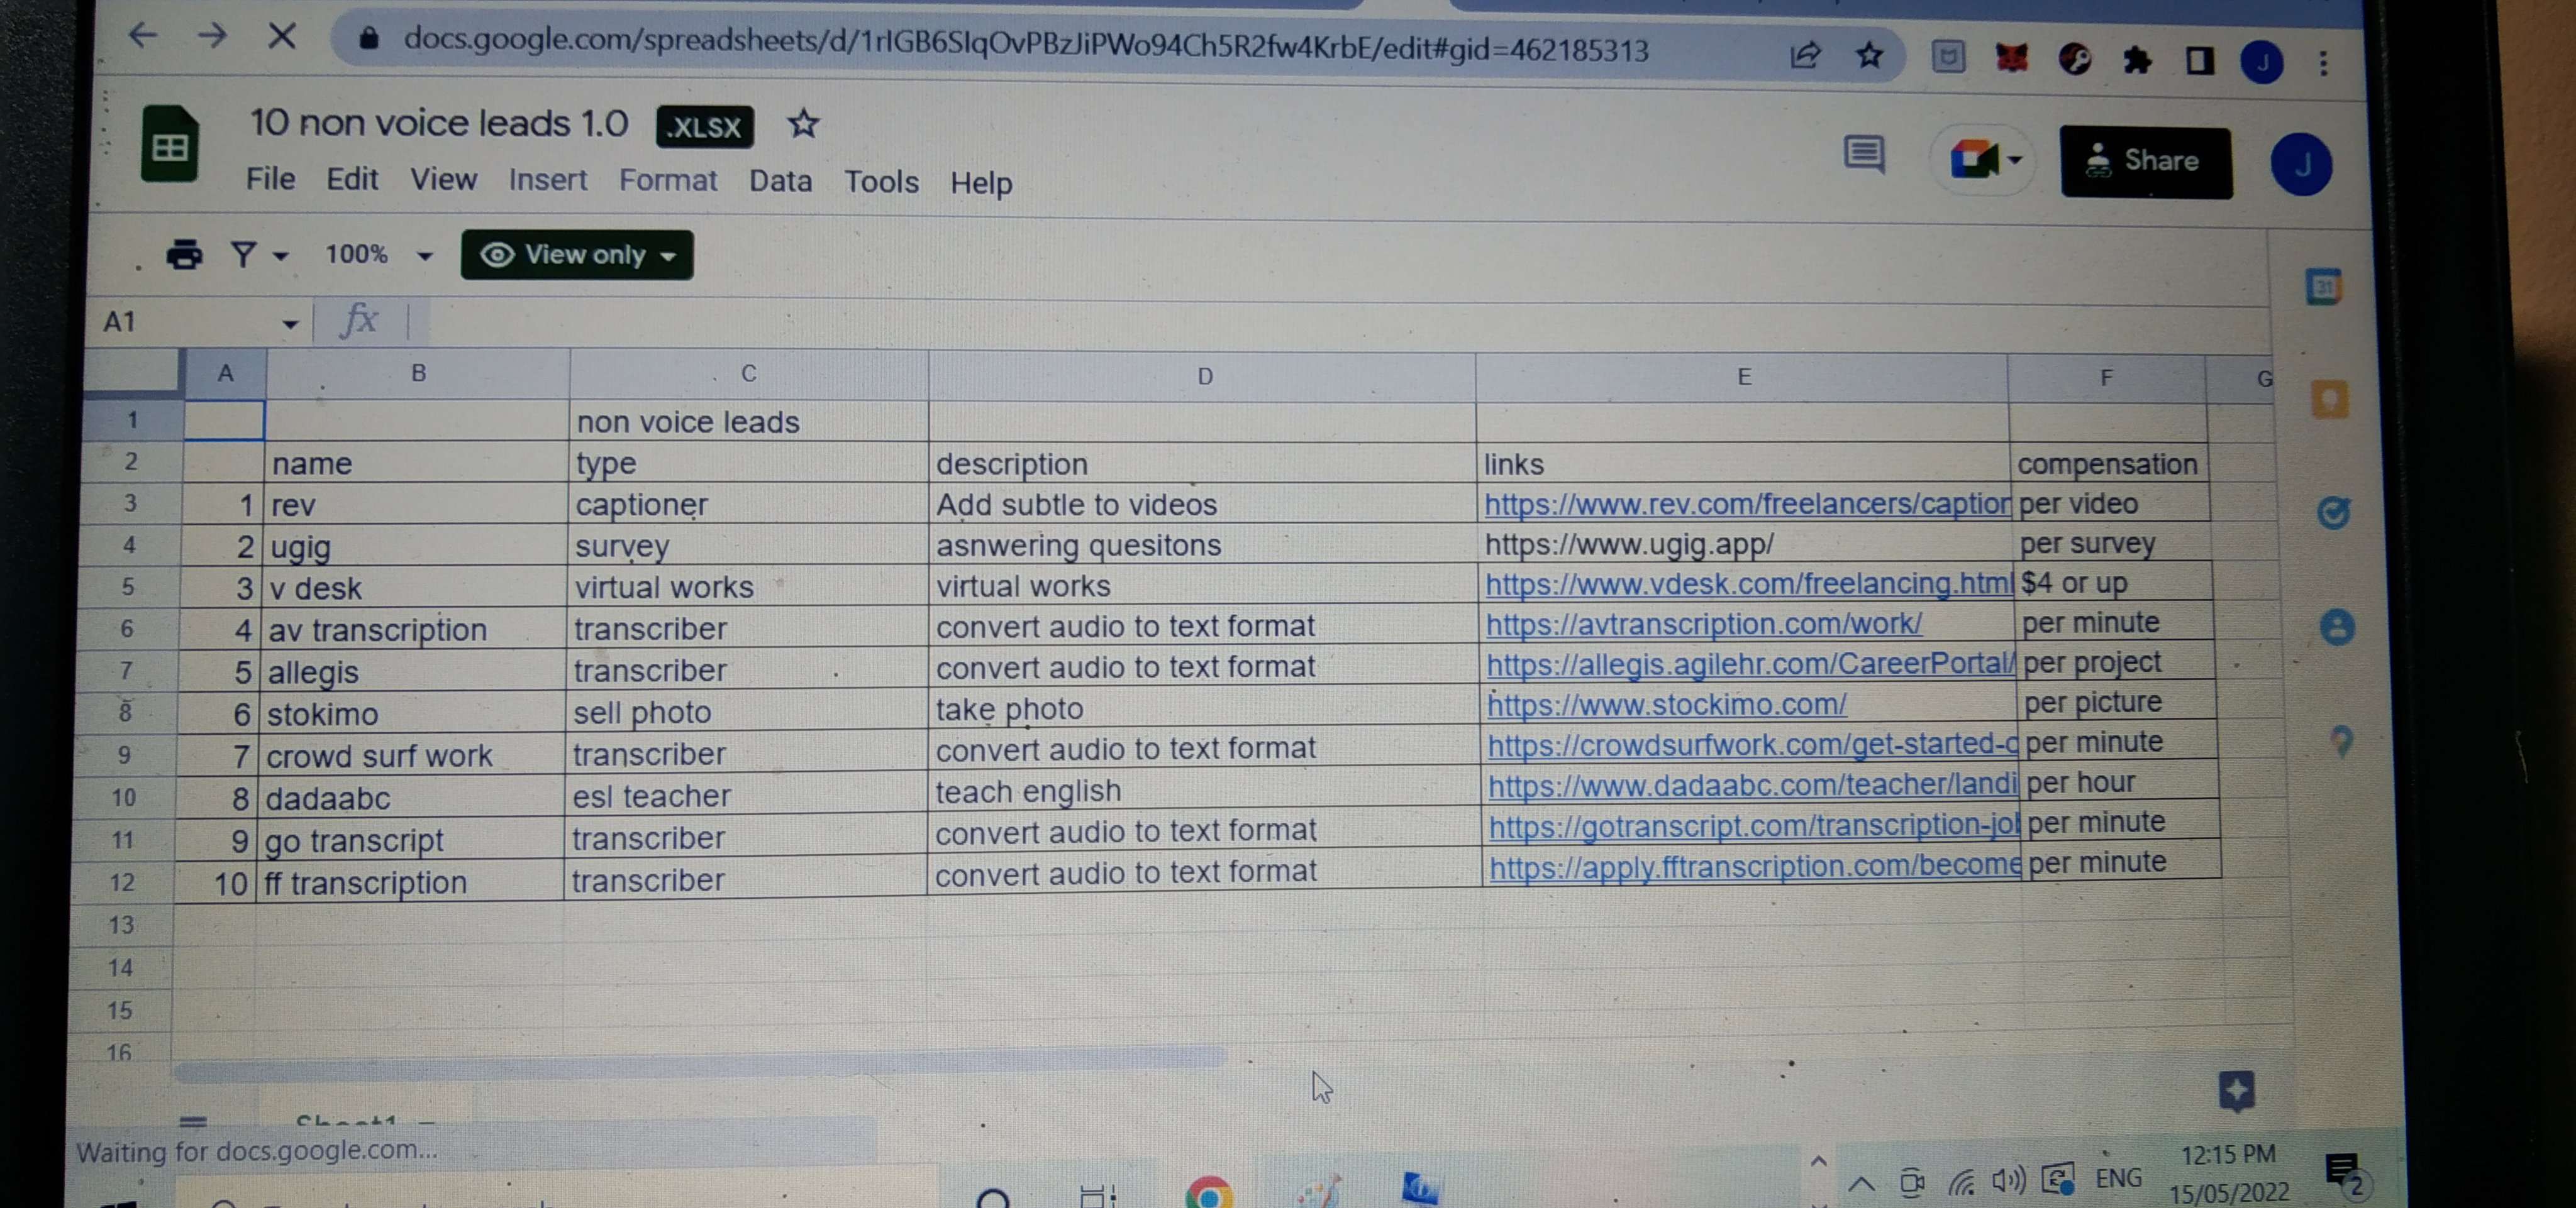Click the .XLSX file format badge

point(705,127)
